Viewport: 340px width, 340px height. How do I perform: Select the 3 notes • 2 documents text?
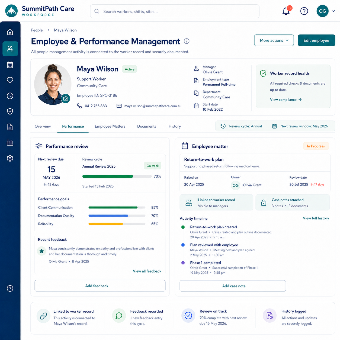tap(290, 206)
